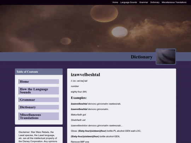Click the 'Examples:' subheading
191x143 pixels.
click(x=79, y=98)
